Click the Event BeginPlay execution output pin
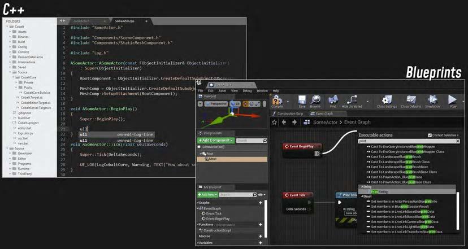 click(x=317, y=153)
